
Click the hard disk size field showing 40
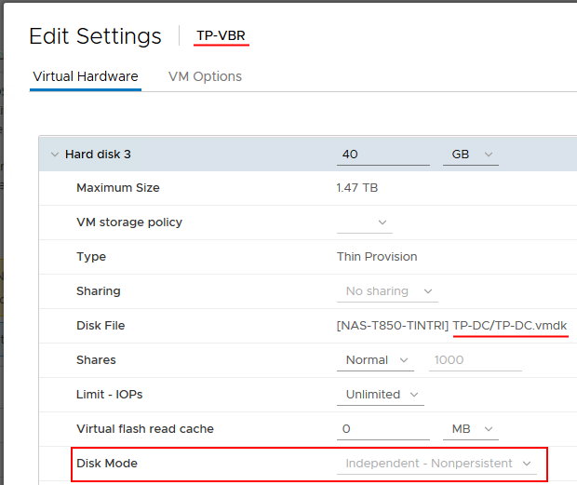pos(382,154)
